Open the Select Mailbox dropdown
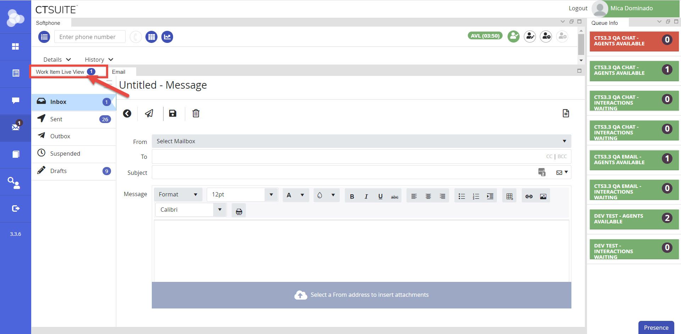 click(x=361, y=141)
